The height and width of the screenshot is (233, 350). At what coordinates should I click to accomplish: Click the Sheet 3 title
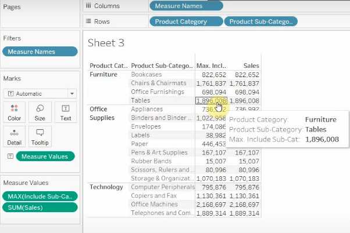point(106,43)
